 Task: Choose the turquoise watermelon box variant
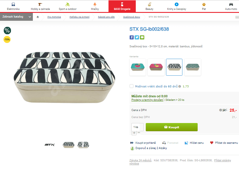coord(138,67)
